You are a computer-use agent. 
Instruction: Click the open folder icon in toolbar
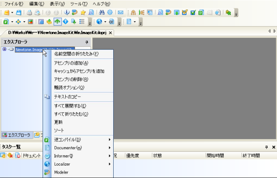click(x=7, y=12)
